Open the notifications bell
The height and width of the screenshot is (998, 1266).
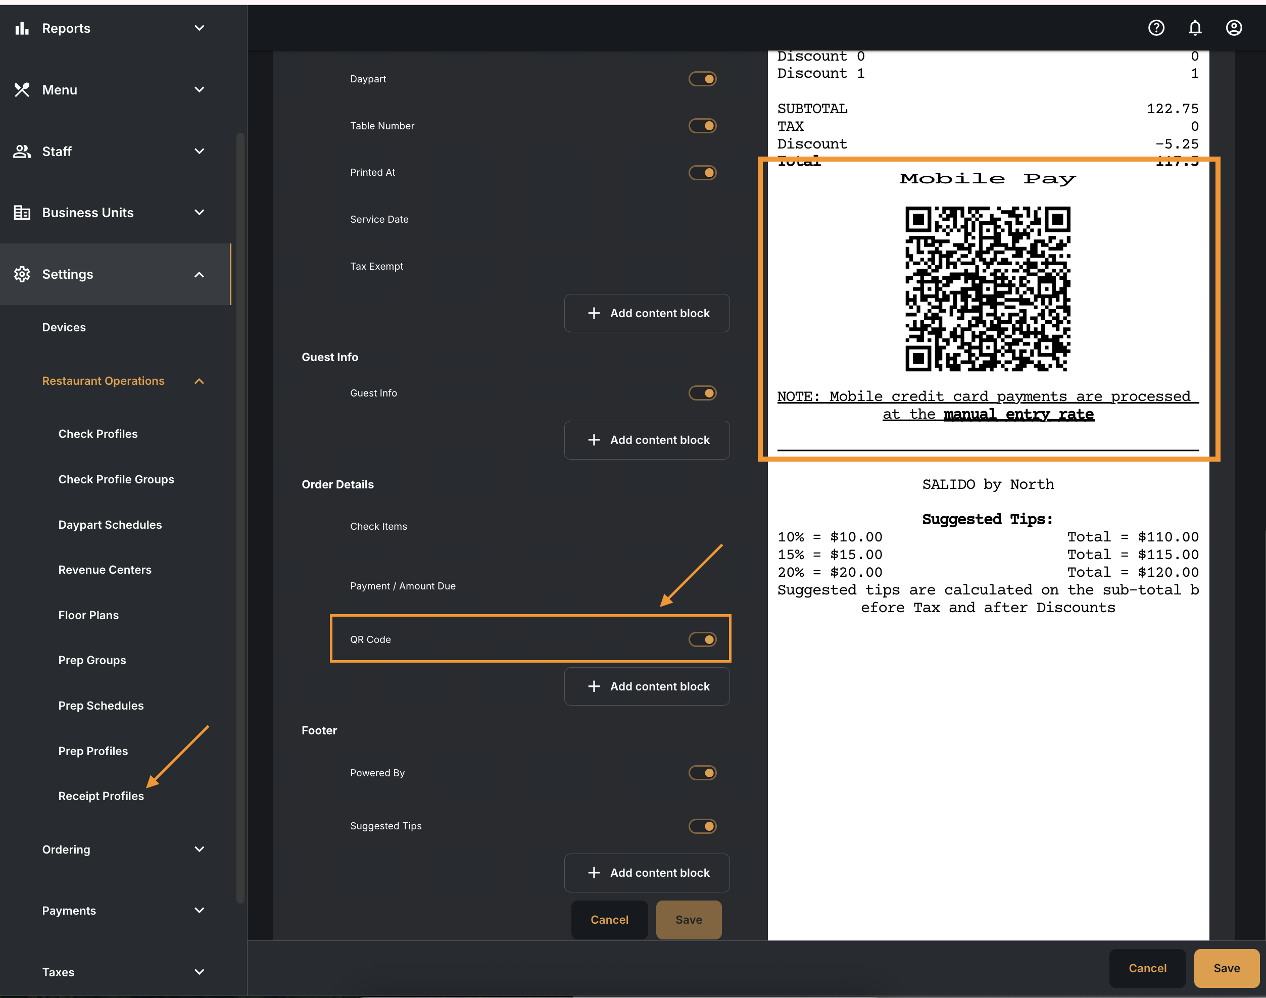click(1195, 28)
